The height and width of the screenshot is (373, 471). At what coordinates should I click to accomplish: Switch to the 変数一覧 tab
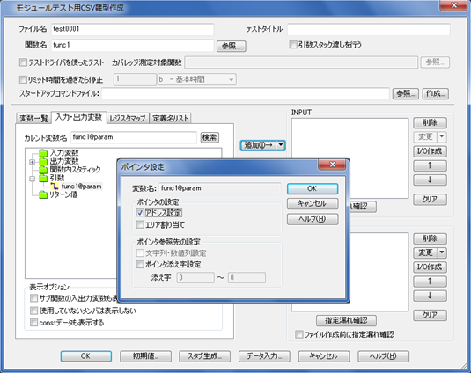(x=33, y=118)
